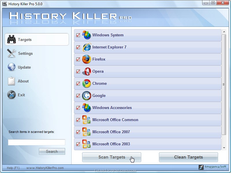The height and width of the screenshot is (173, 231).
Task: Click the scroll down arrow of the targets list
Action: (224, 148)
